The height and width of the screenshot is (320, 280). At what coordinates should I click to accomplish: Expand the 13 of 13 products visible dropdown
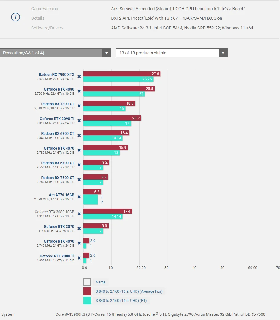[x=171, y=53]
